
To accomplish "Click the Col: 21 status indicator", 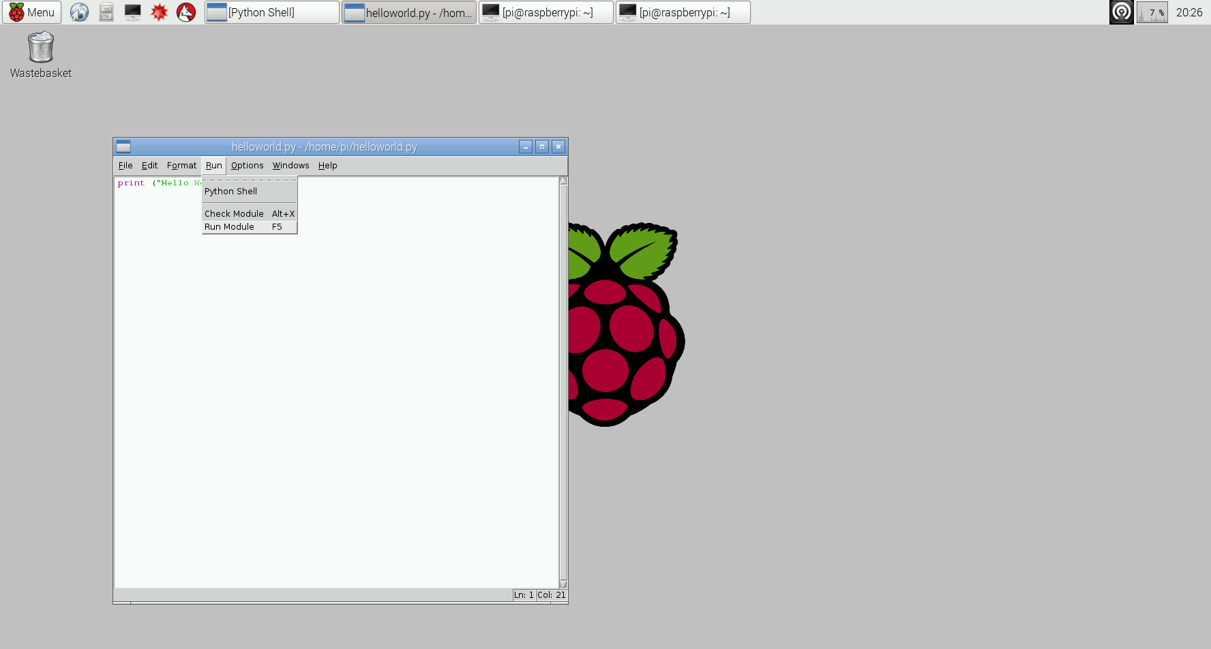I will [x=552, y=595].
